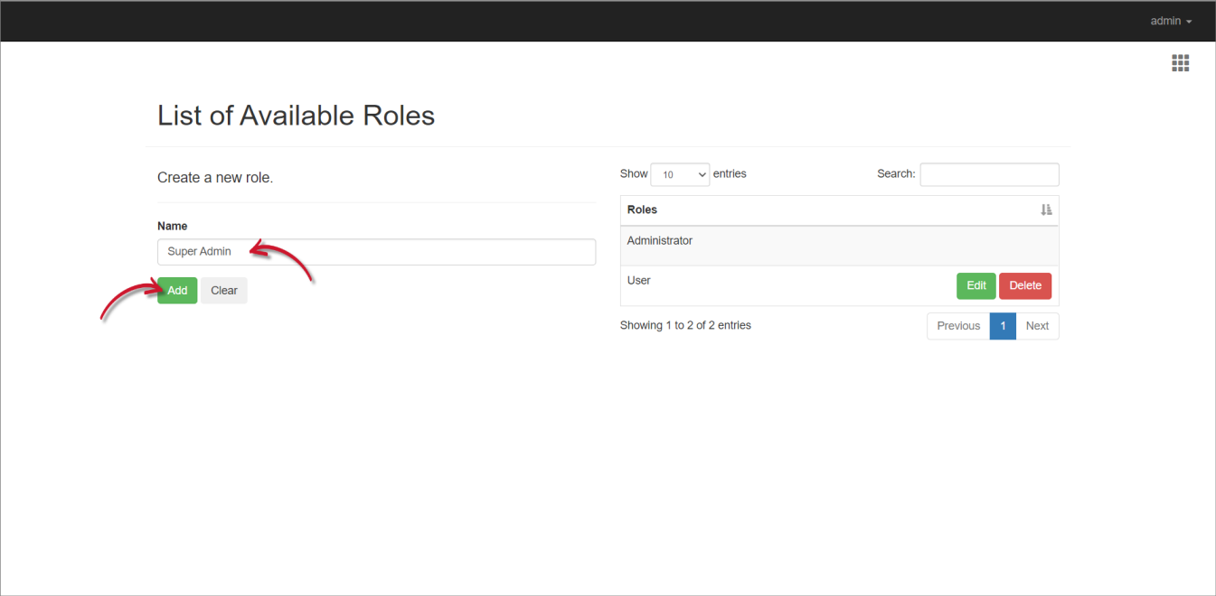Clear the new role name field
The image size is (1216, 596).
click(x=223, y=290)
